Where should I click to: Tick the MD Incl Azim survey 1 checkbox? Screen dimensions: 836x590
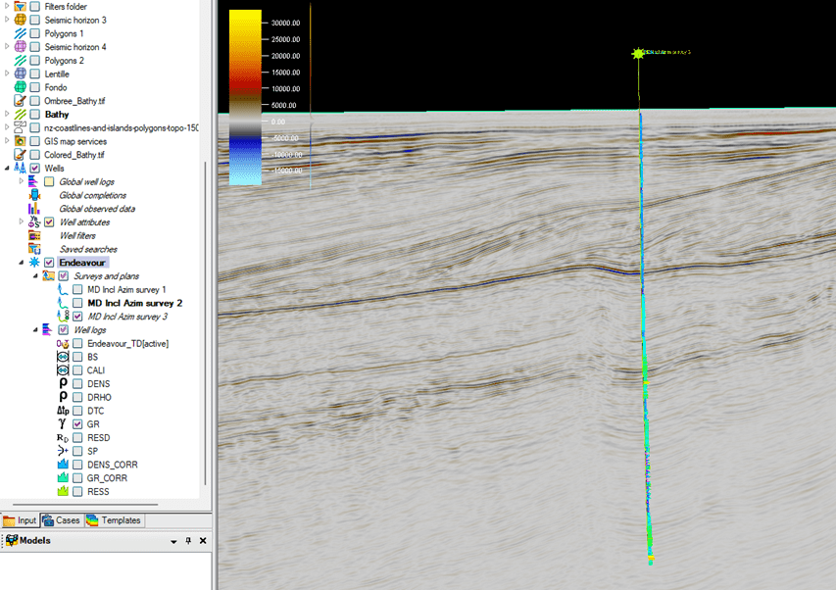[77, 290]
